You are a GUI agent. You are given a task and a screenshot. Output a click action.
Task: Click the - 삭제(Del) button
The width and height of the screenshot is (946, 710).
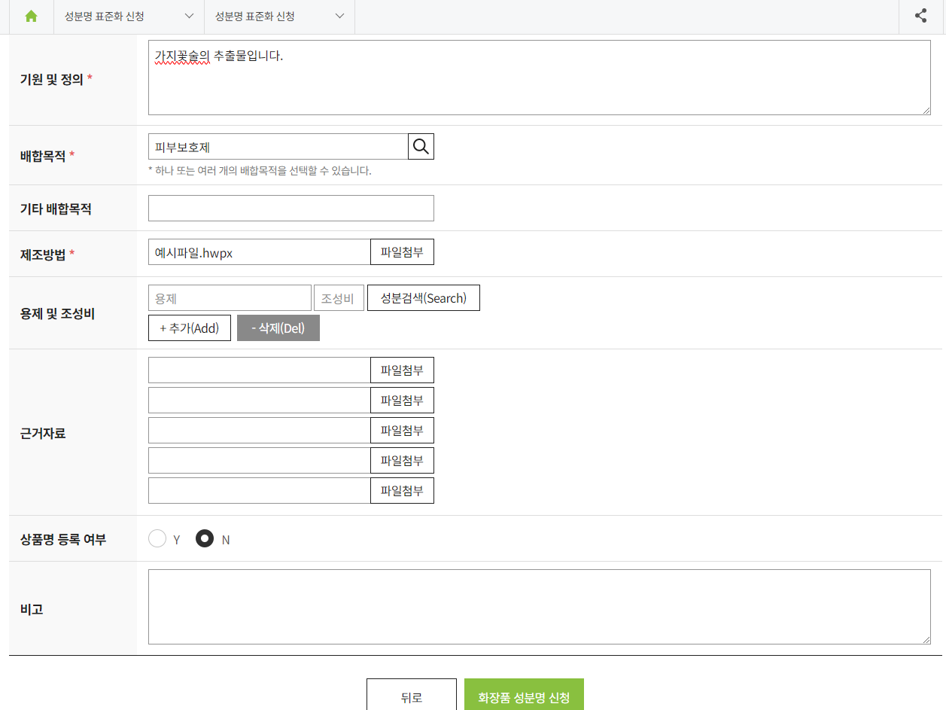[278, 328]
